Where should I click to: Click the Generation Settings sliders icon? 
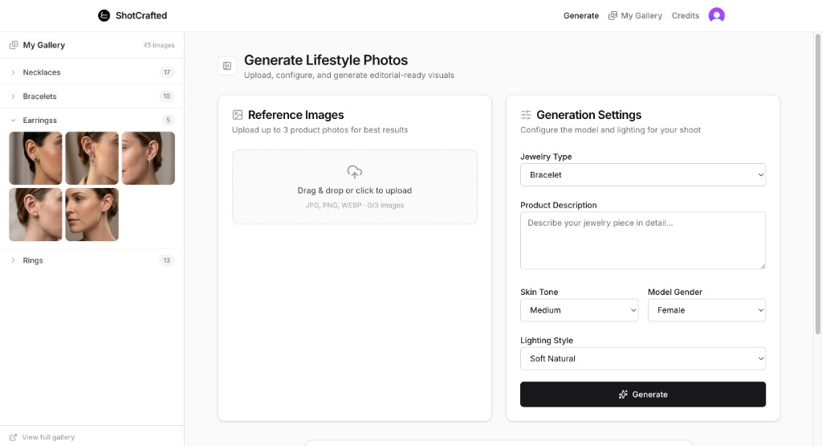click(526, 115)
